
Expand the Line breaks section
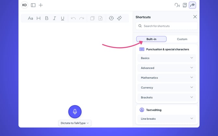[x=167, y=119]
